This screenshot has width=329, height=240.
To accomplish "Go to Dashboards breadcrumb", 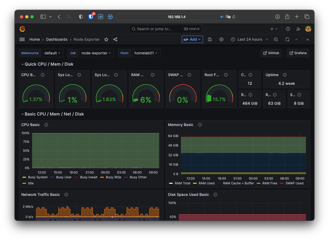I will 57,39.
